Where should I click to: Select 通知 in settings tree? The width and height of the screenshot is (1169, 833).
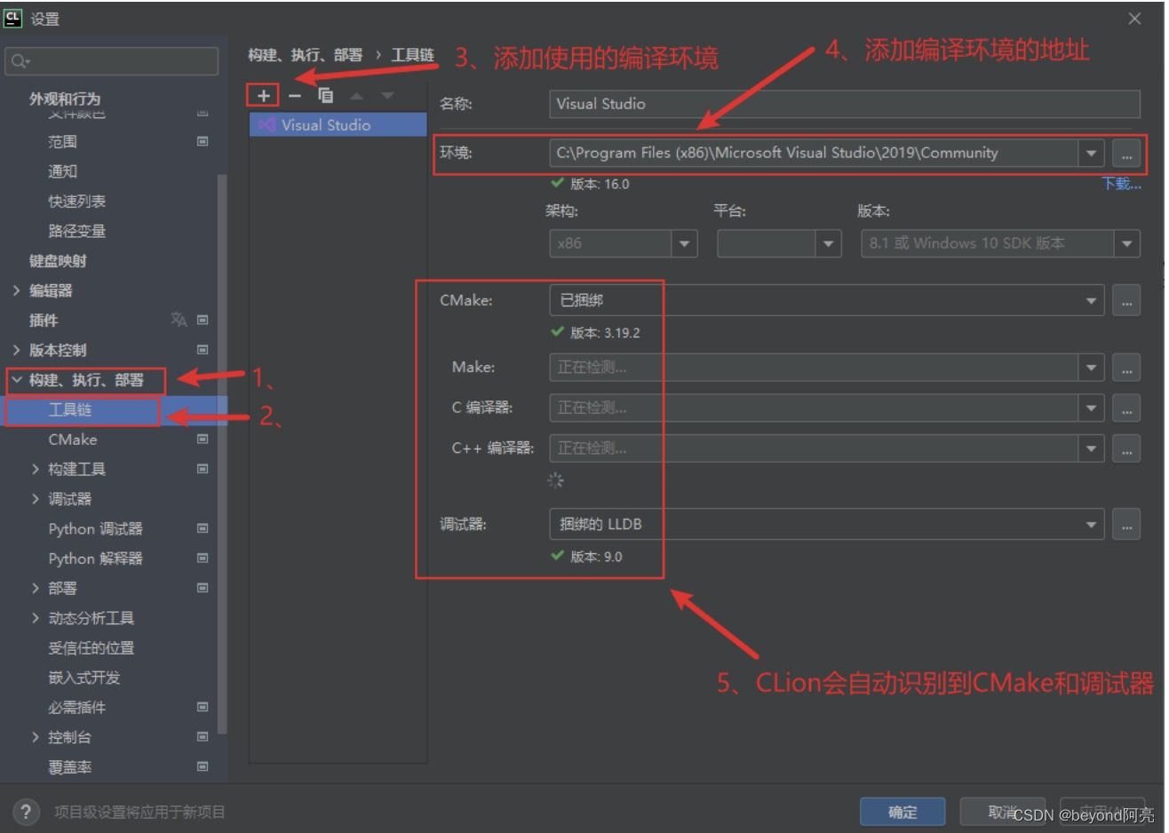(62, 171)
